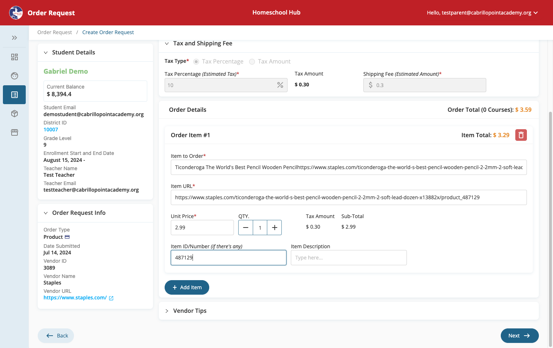Select the order request list icon in sidebar
This screenshot has width=553, height=348.
click(x=15, y=95)
